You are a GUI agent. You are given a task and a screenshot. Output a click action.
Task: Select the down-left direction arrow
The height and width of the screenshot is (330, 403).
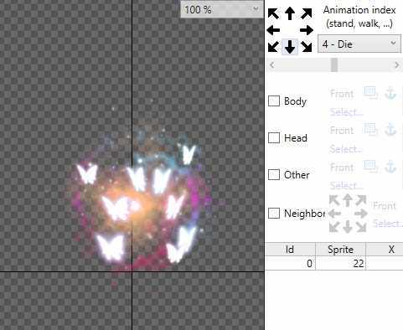point(273,47)
